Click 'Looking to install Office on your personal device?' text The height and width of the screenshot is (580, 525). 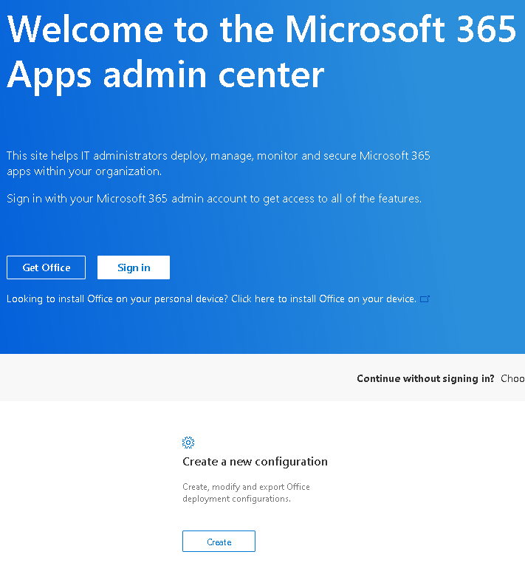[x=117, y=299]
